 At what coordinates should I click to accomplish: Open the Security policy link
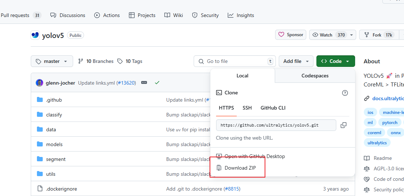pos(384,189)
